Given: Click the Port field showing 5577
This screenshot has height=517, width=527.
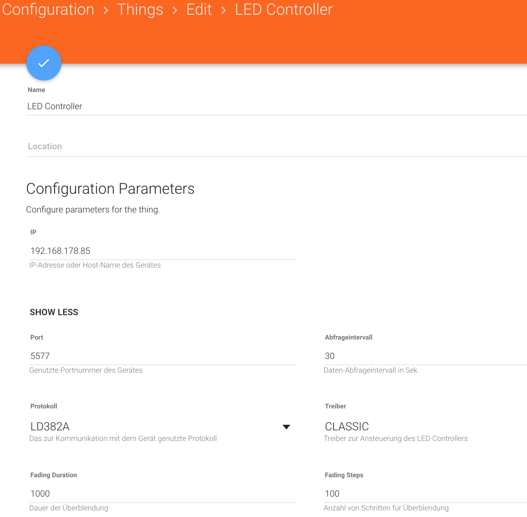Looking at the screenshot, I should click(x=162, y=356).
